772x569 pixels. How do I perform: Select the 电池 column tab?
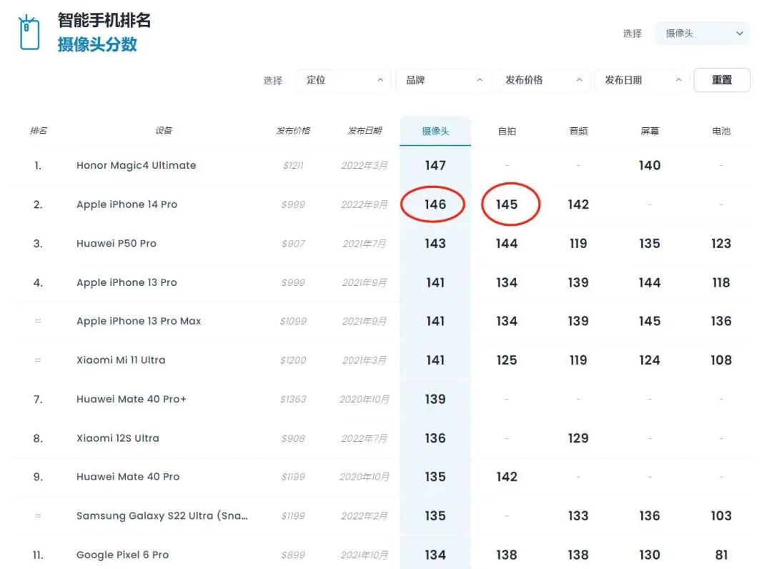pyautogui.click(x=721, y=131)
